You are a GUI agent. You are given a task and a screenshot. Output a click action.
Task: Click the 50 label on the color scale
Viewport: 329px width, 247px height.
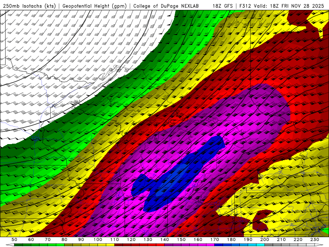tap(14, 240)
